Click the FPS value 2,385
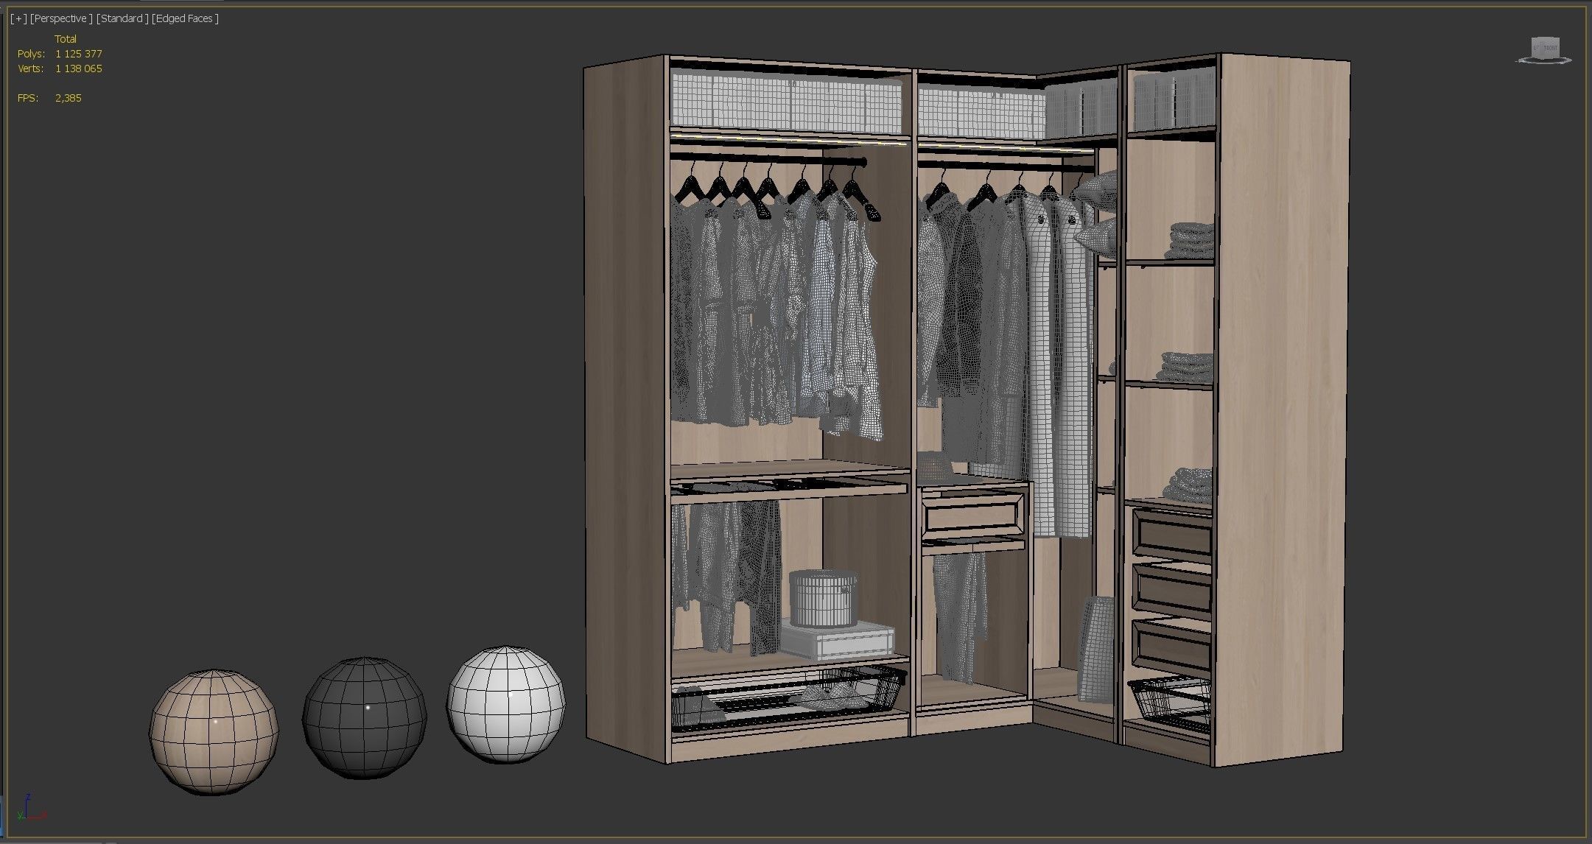This screenshot has width=1592, height=844. click(69, 98)
